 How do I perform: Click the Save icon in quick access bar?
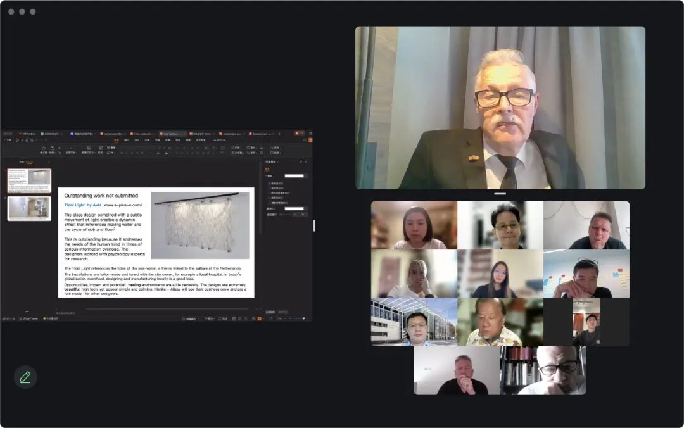tap(17, 140)
